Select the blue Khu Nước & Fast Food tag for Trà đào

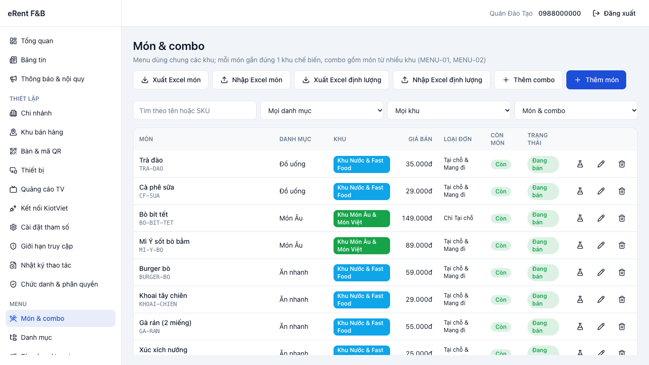pos(362,164)
